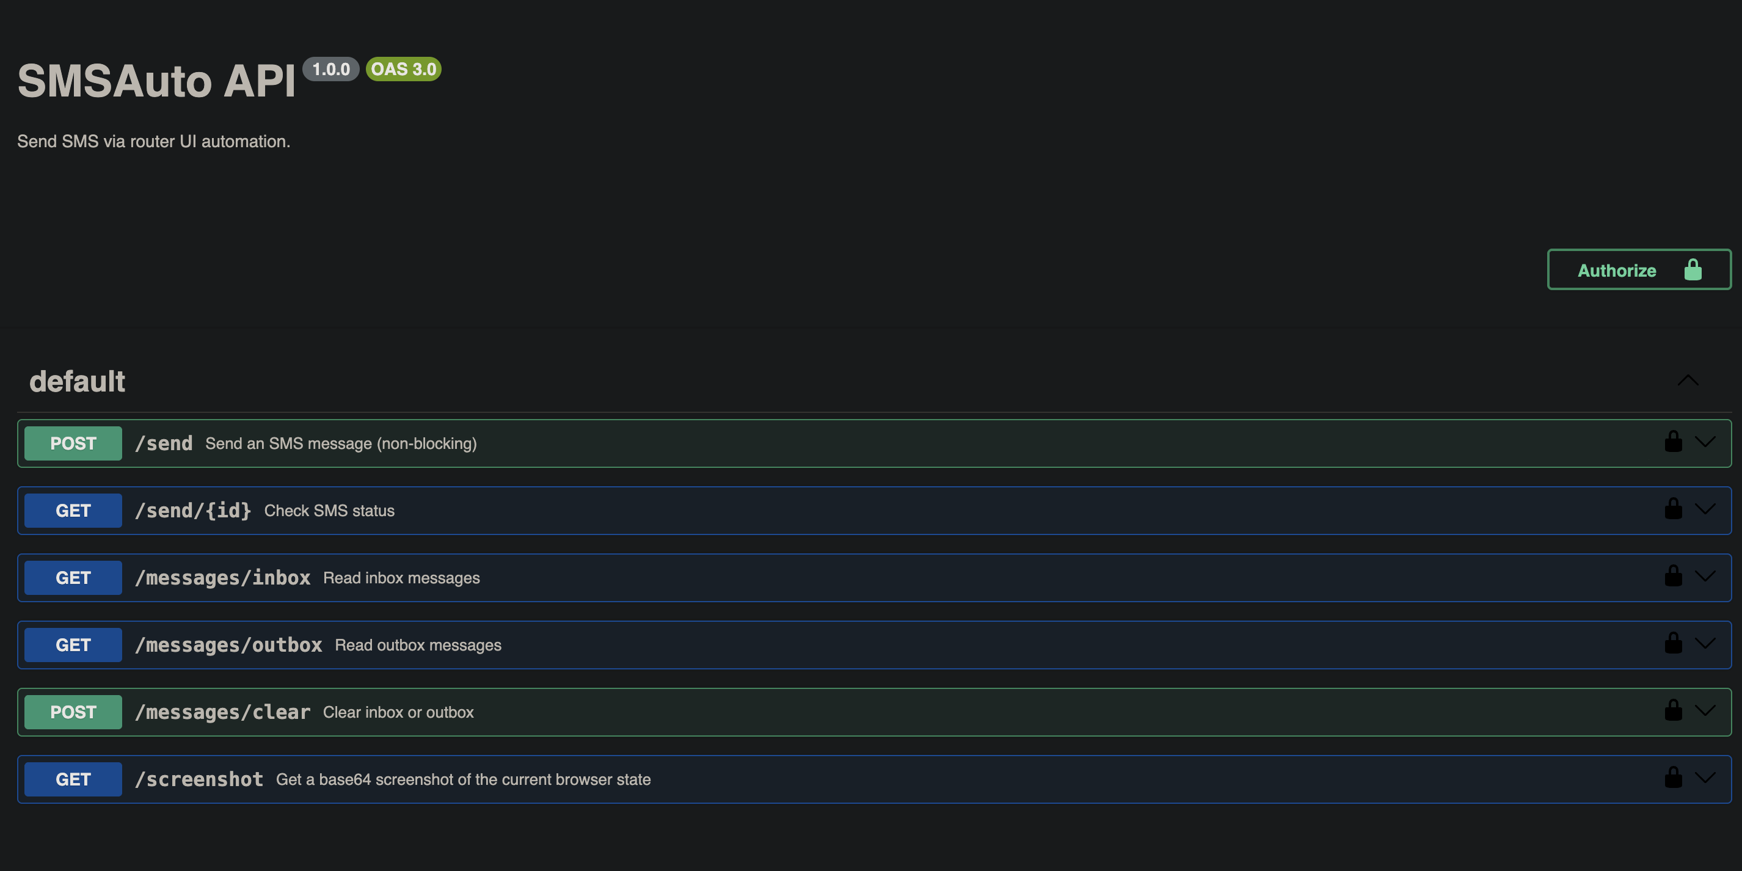Click lock icon on GET /send/{id} row
The image size is (1742, 871).
1673,509
